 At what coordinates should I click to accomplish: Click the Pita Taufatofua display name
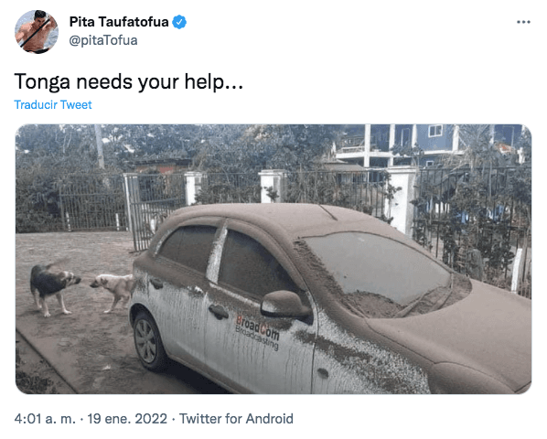tap(119, 22)
